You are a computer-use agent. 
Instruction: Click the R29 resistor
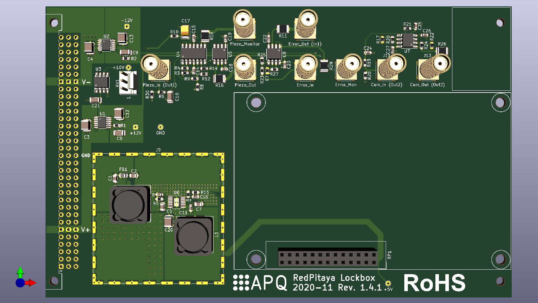[x=324, y=66]
